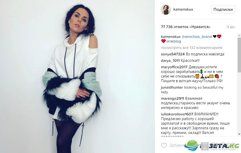Open kamenskux profile avatar
The image size is (241, 153).
[x=166, y=10]
